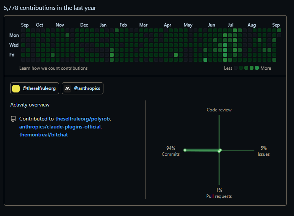This screenshot has width=294, height=216.
Task: Click the 'More' legend label
Action: [x=266, y=68]
